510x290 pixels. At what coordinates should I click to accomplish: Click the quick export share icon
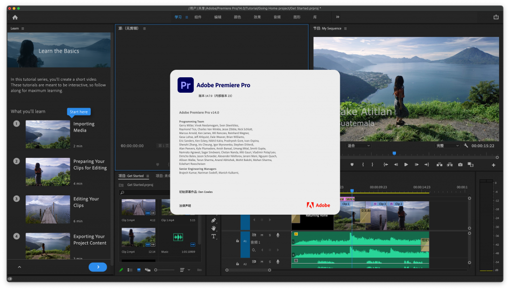[x=496, y=17]
